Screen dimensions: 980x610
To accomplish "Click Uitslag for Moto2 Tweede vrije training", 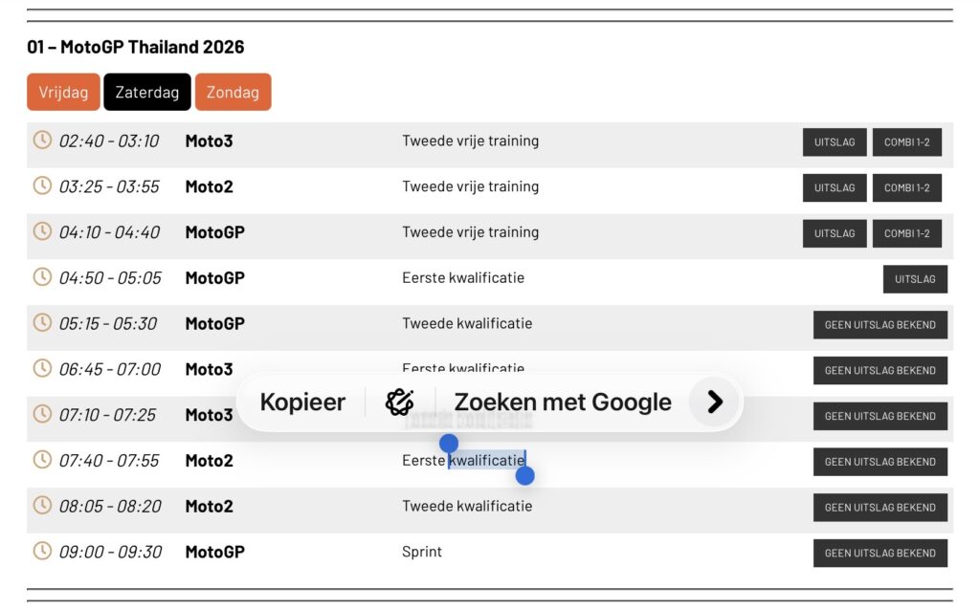I will coord(835,188).
